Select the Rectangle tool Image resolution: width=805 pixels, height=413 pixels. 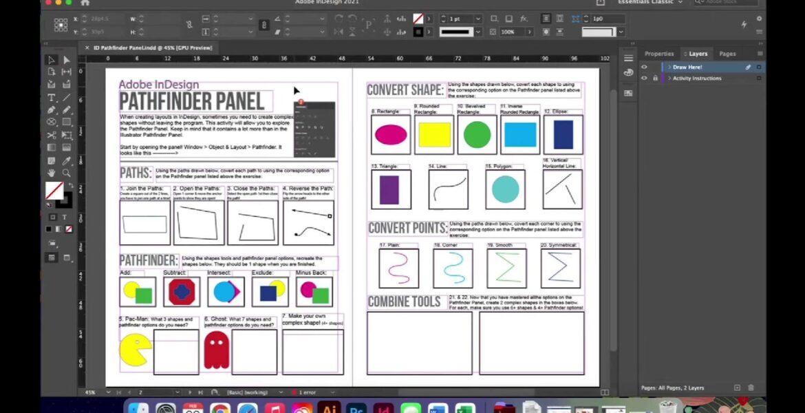point(67,123)
